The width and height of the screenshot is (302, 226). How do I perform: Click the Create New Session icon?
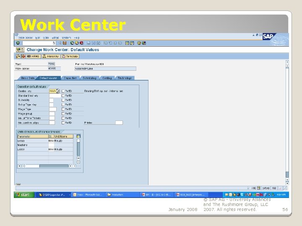[127, 43]
